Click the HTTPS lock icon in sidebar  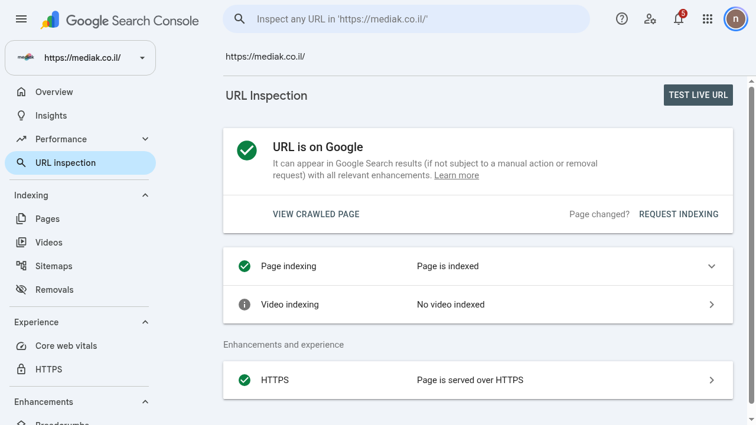21,370
